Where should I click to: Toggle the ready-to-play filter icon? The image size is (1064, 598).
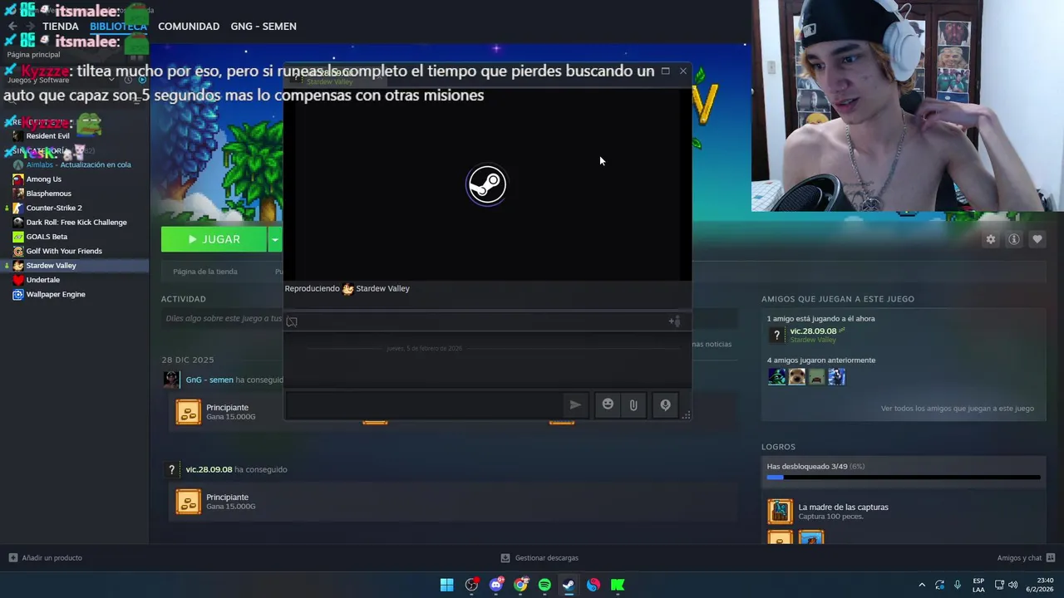click(x=142, y=80)
